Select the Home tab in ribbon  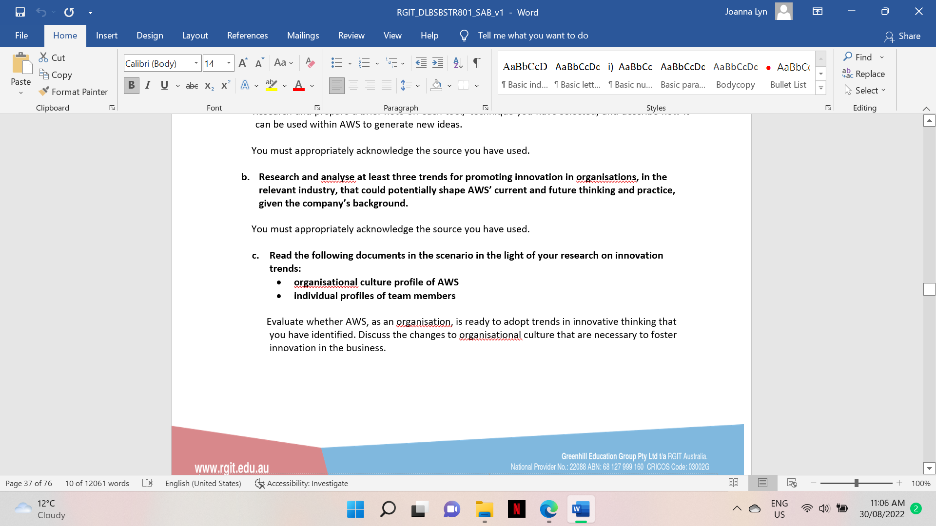point(64,36)
